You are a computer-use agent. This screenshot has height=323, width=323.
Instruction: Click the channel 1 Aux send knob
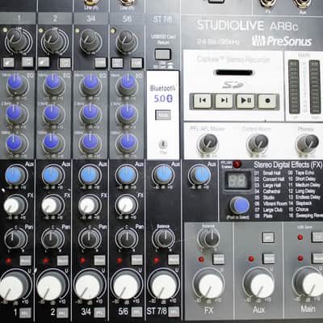click(x=15, y=175)
